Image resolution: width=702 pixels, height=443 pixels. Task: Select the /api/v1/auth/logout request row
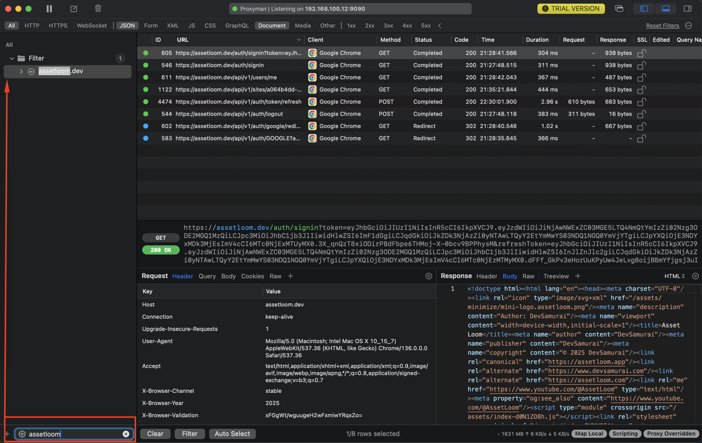[x=419, y=114]
